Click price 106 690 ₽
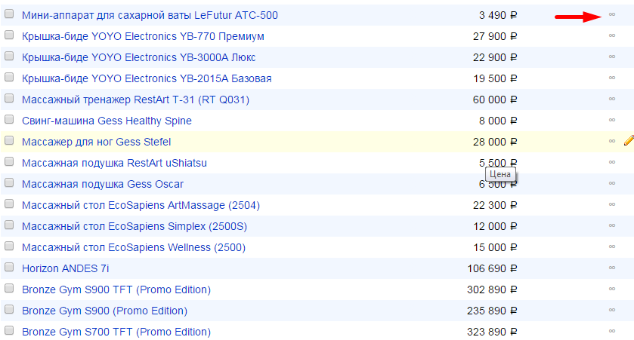The height and width of the screenshot is (340, 634). [x=493, y=268]
